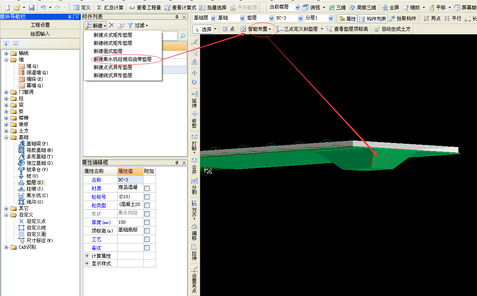Run 汇总计算 summary calculation
The width and height of the screenshot is (477, 296).
(x=110, y=7)
